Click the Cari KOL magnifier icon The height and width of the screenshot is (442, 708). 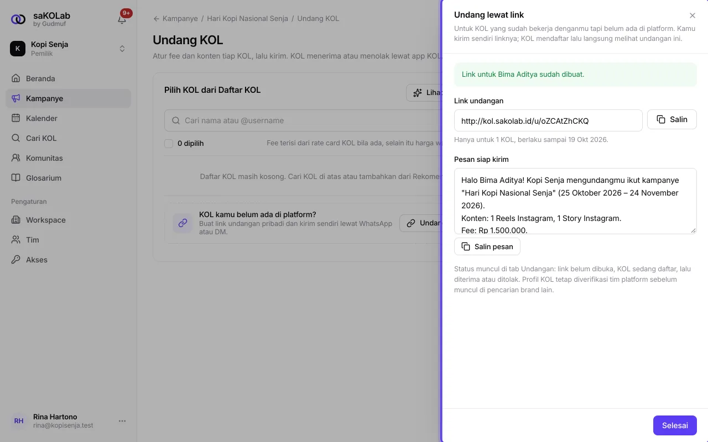[x=16, y=138]
